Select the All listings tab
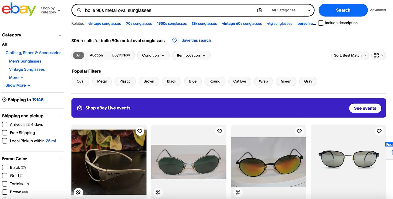The width and height of the screenshot is (393, 199). 78,55
